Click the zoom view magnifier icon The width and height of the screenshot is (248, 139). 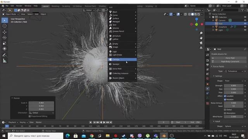[x=201, y=33]
